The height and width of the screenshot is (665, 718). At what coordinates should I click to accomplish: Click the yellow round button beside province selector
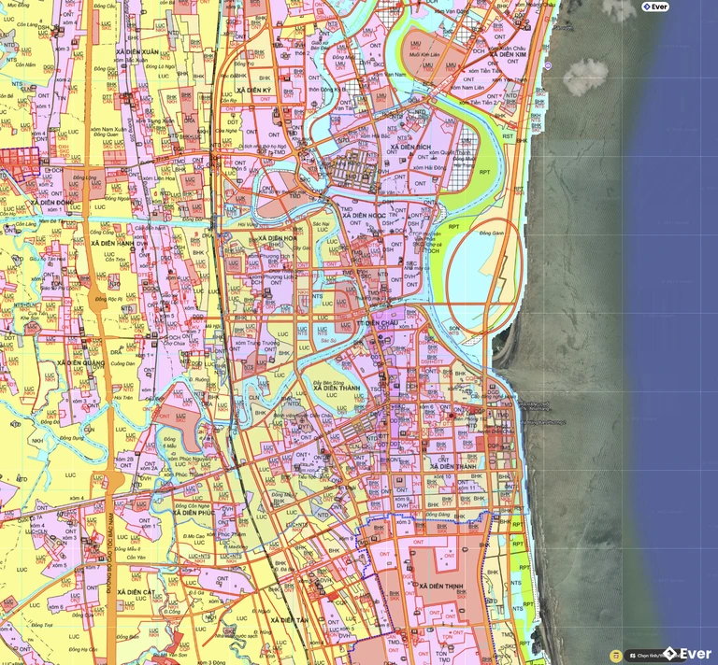pos(615,655)
